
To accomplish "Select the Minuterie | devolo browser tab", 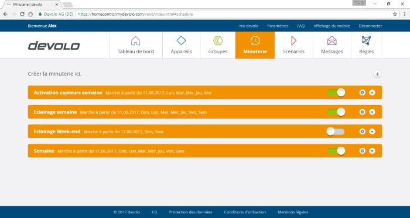I will pos(32,5).
